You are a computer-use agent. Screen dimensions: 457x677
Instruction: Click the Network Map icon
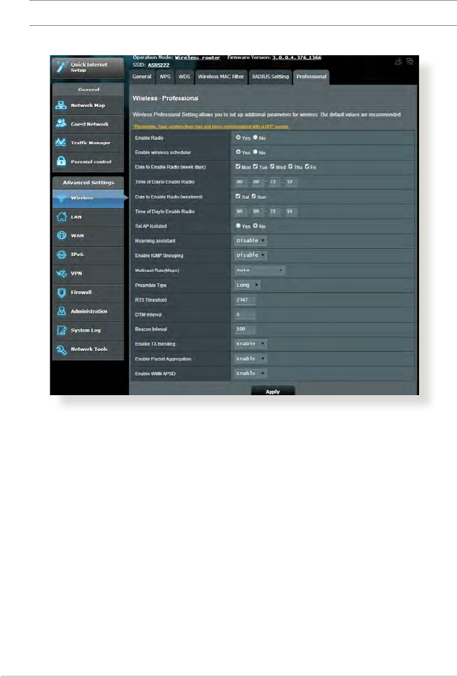pos(61,105)
